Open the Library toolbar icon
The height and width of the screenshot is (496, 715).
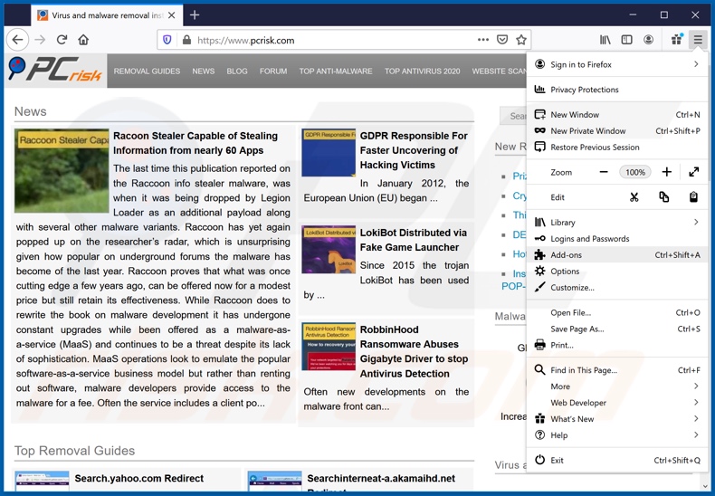tap(605, 40)
